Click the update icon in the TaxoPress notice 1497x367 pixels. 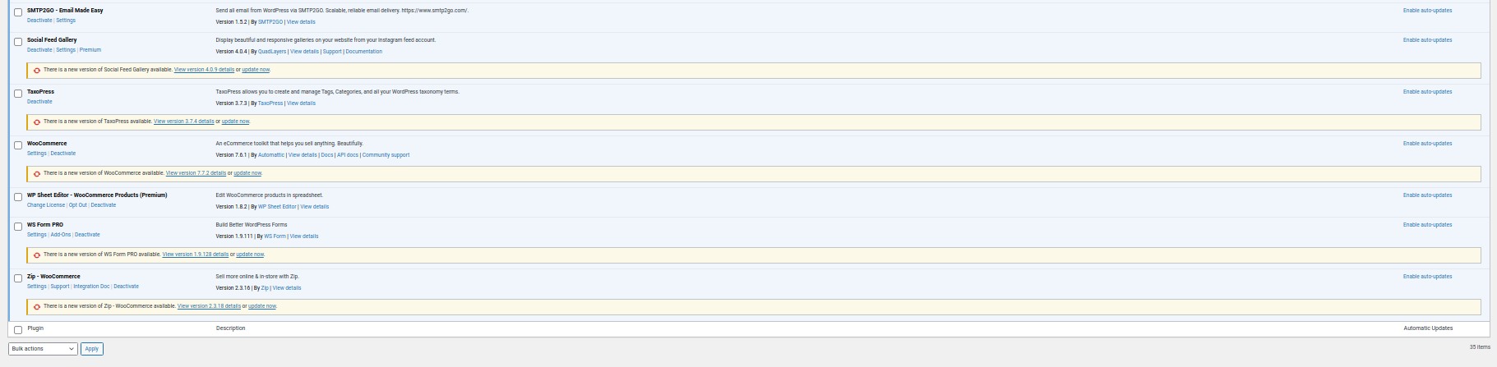(37, 122)
